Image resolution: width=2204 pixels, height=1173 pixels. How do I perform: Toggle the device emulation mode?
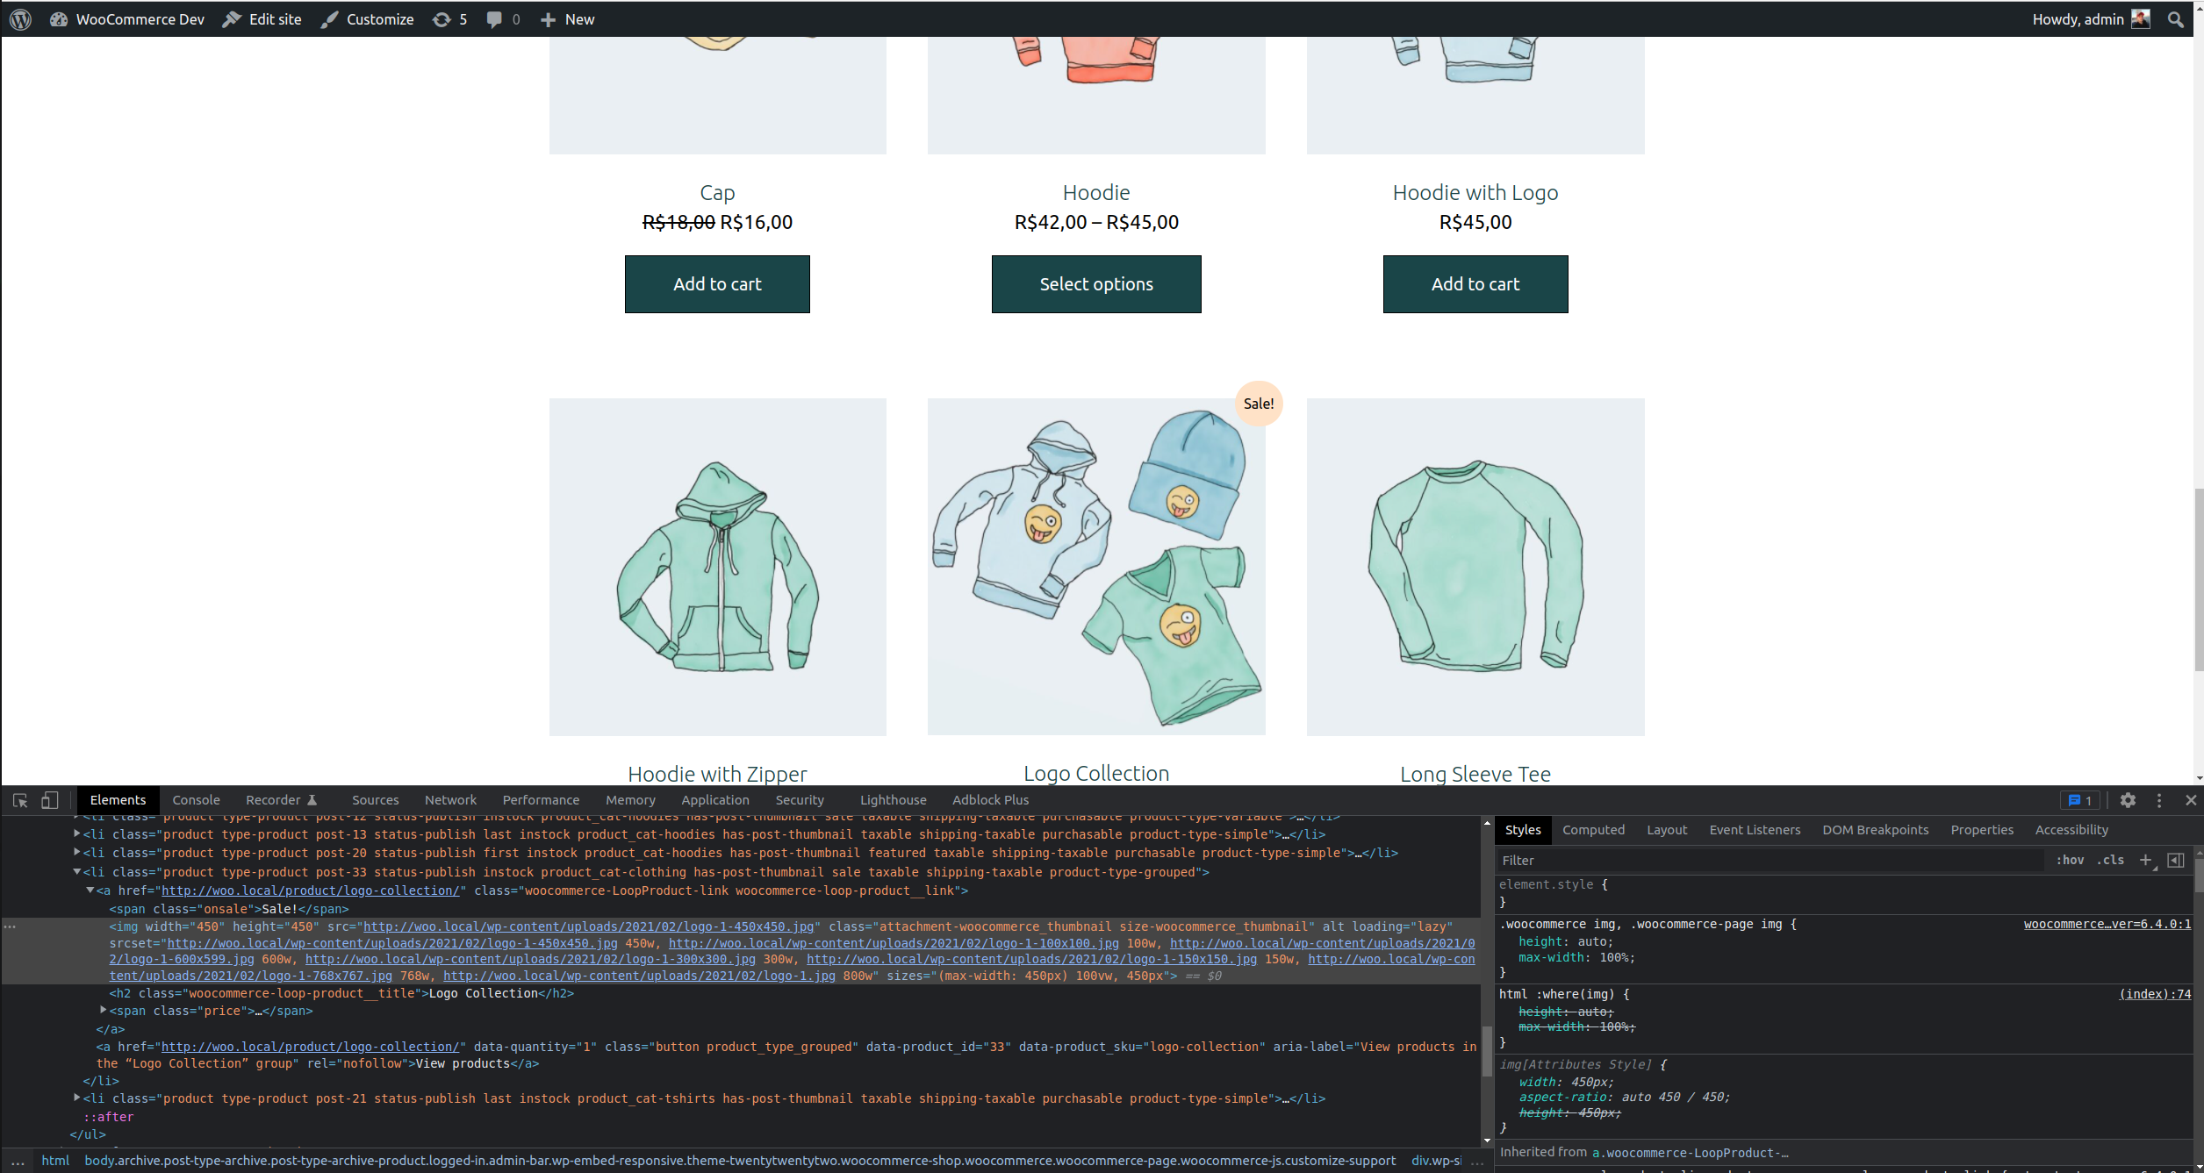click(x=49, y=799)
